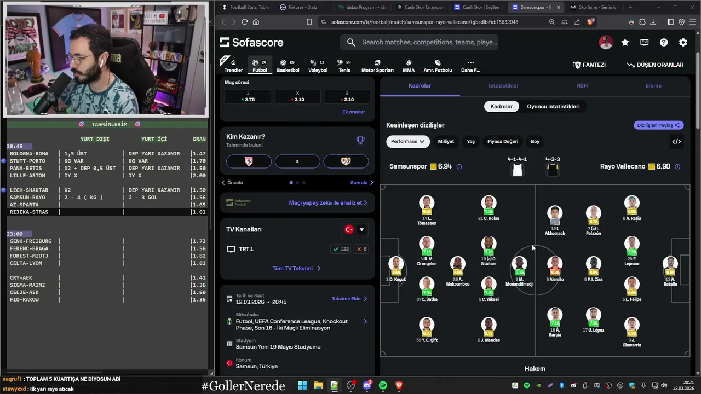The width and height of the screenshot is (701, 394).
Task: Open the H2H tab
Action: click(x=582, y=85)
